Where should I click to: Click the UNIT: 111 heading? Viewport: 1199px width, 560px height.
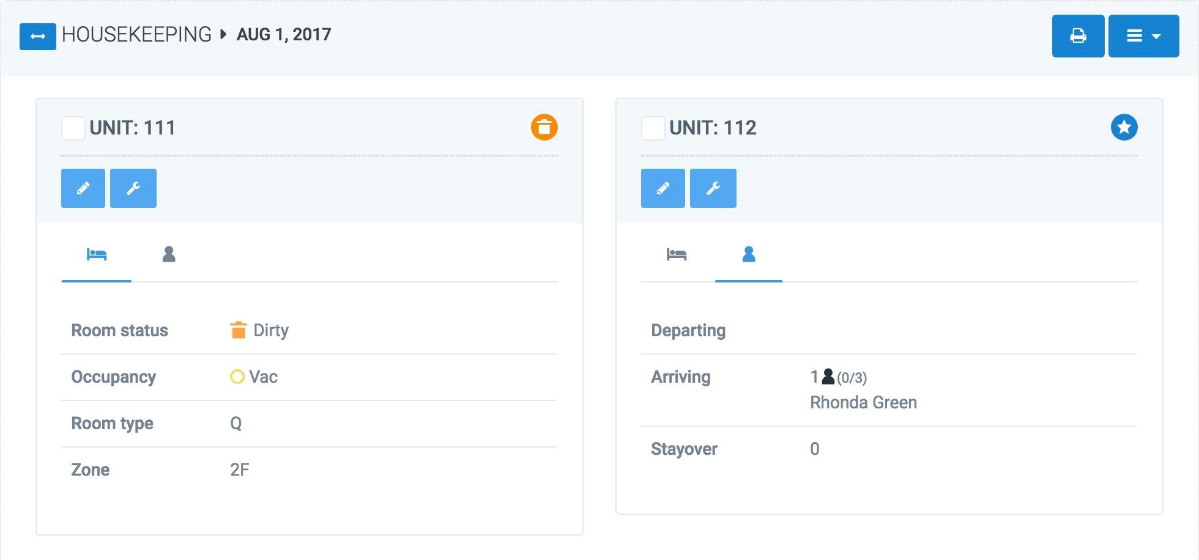[x=133, y=128]
